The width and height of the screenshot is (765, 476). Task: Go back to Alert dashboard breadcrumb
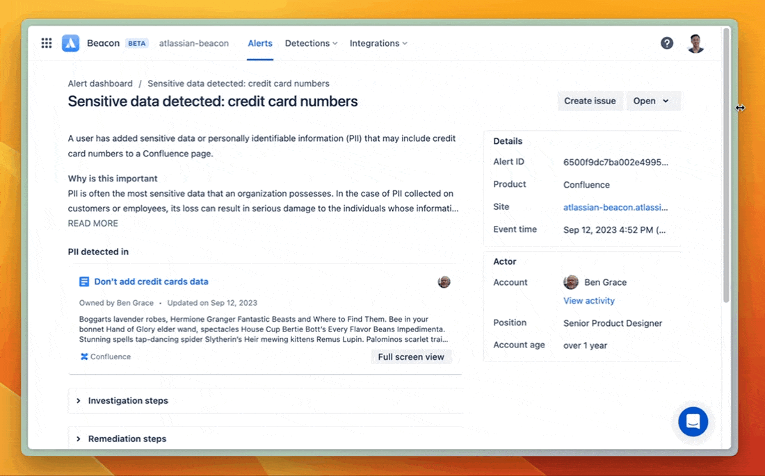(100, 83)
